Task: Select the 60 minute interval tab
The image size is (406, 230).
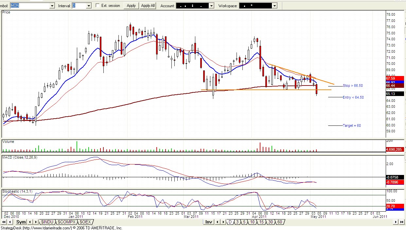Action: (280, 222)
